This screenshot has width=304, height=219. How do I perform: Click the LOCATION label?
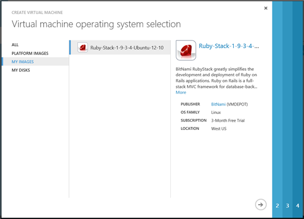190,129
